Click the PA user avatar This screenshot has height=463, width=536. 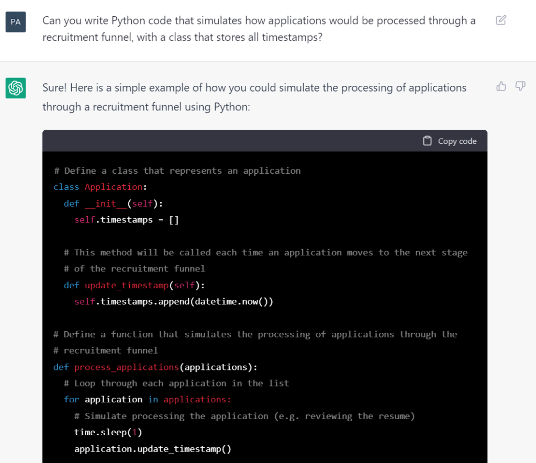click(16, 22)
